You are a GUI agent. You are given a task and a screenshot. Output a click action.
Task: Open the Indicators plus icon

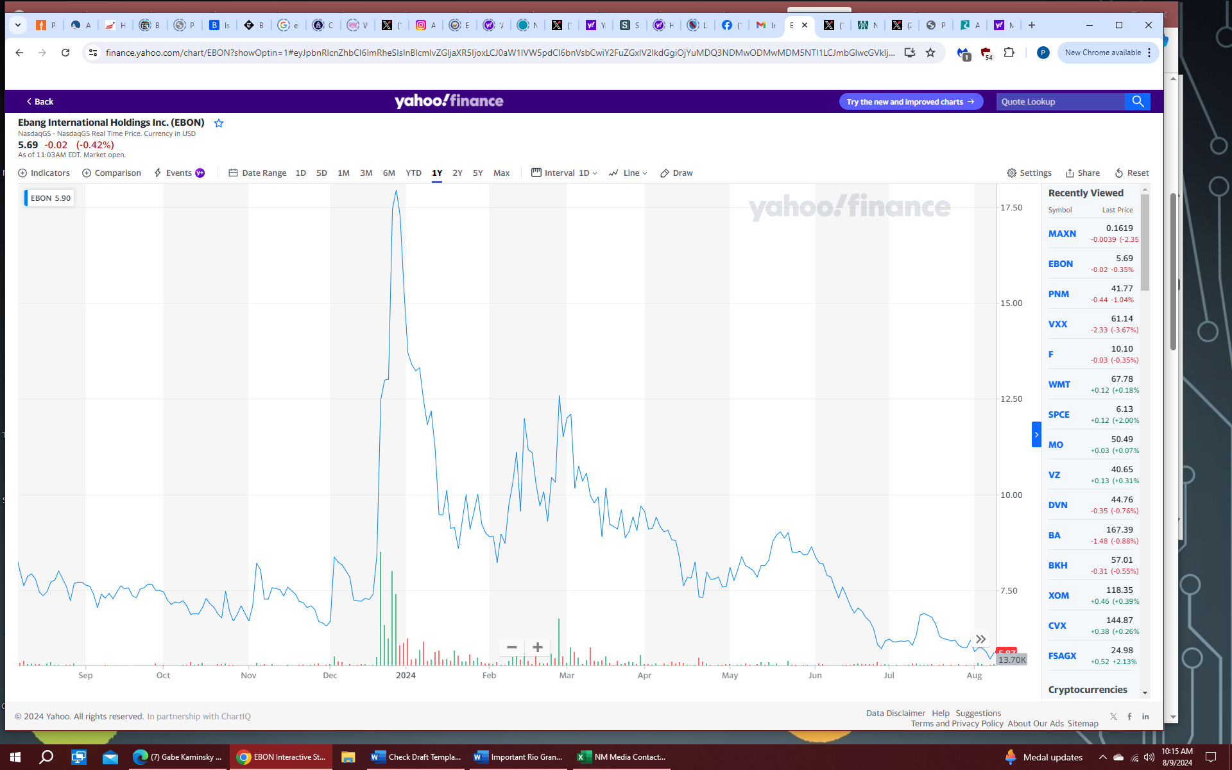[x=22, y=173]
